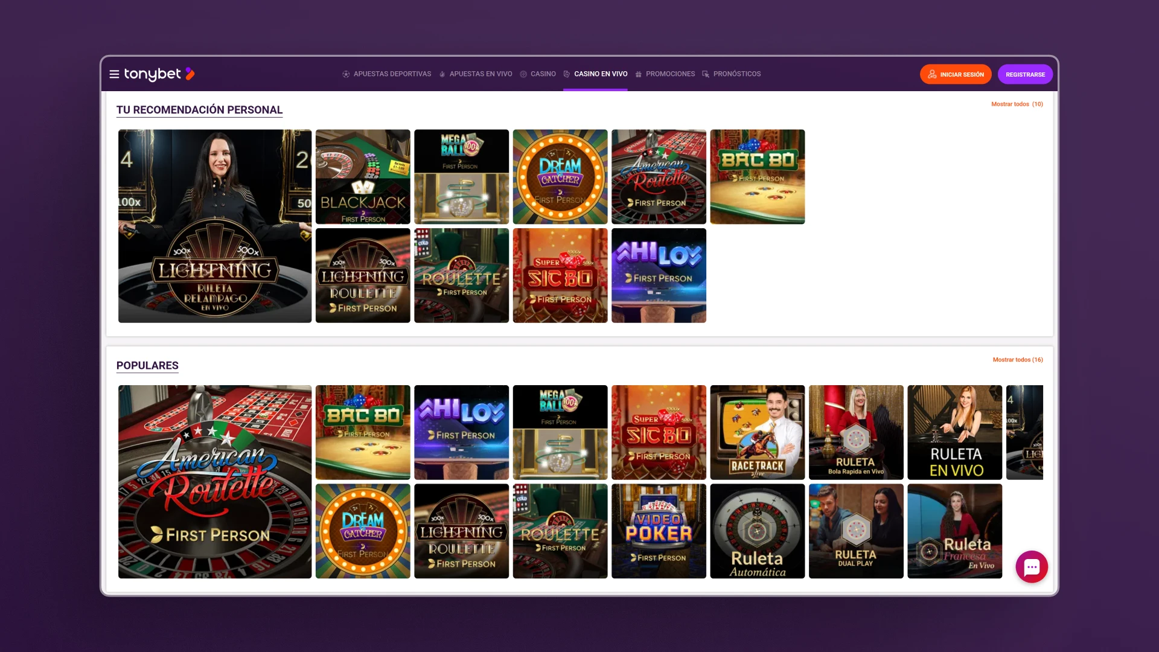Open Video Poker First Person game
The width and height of the screenshot is (1159, 652).
(x=659, y=531)
